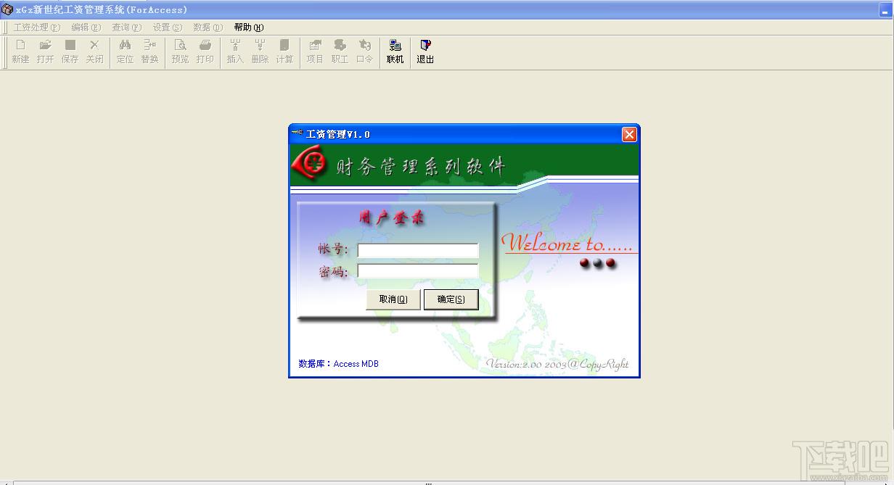Click the 计算 (Calculate) toolbar icon
The width and height of the screenshot is (894, 485).
coord(284,51)
